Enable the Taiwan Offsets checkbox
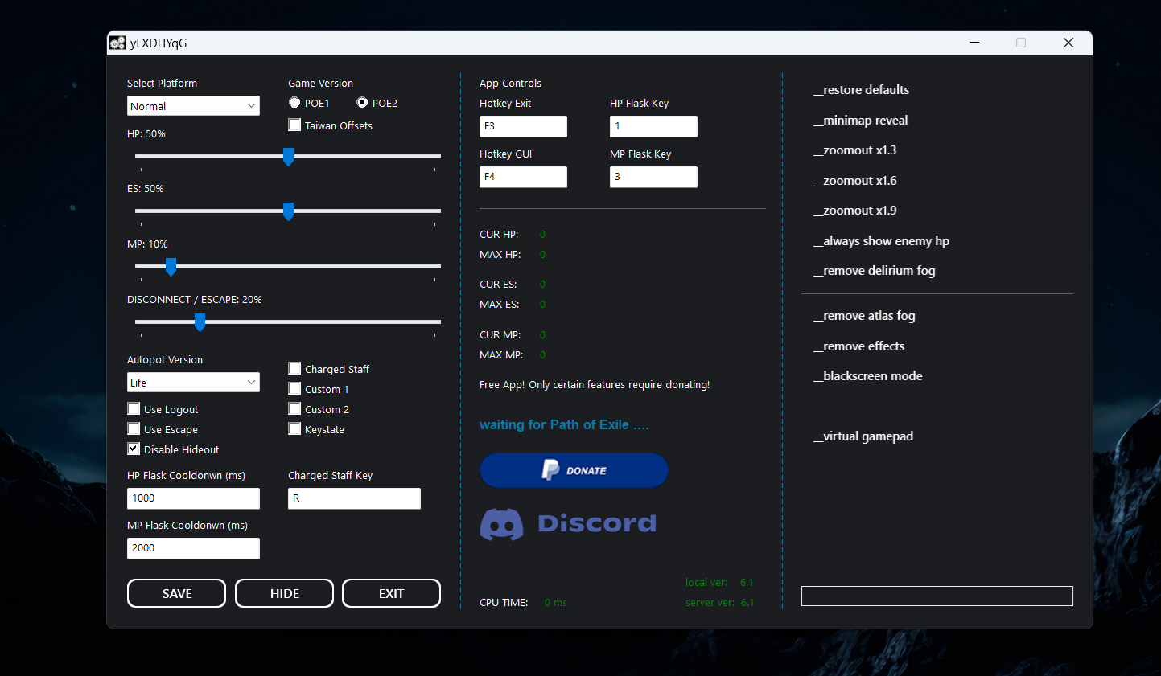 pyautogui.click(x=295, y=125)
